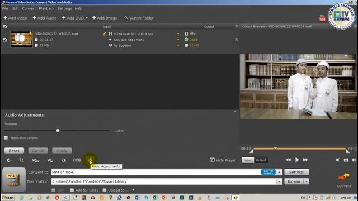Open the Playback menu
The height and width of the screenshot is (201, 358).
coord(46,8)
